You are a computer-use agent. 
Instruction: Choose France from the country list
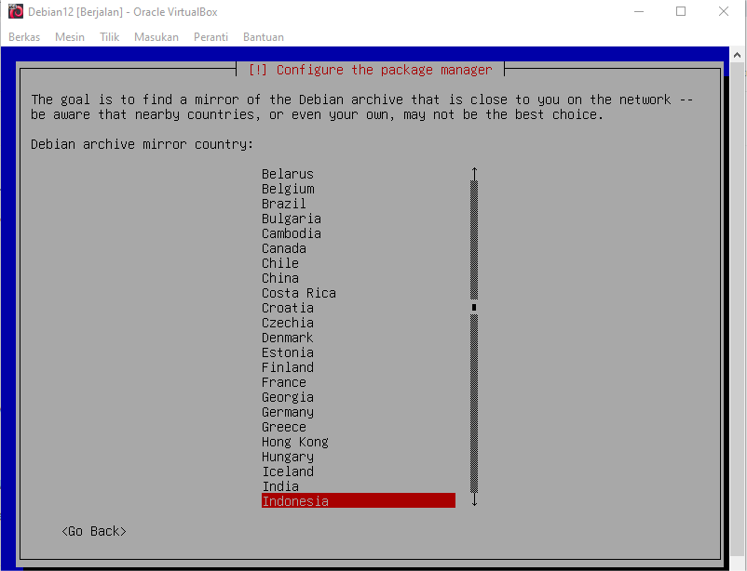click(283, 382)
